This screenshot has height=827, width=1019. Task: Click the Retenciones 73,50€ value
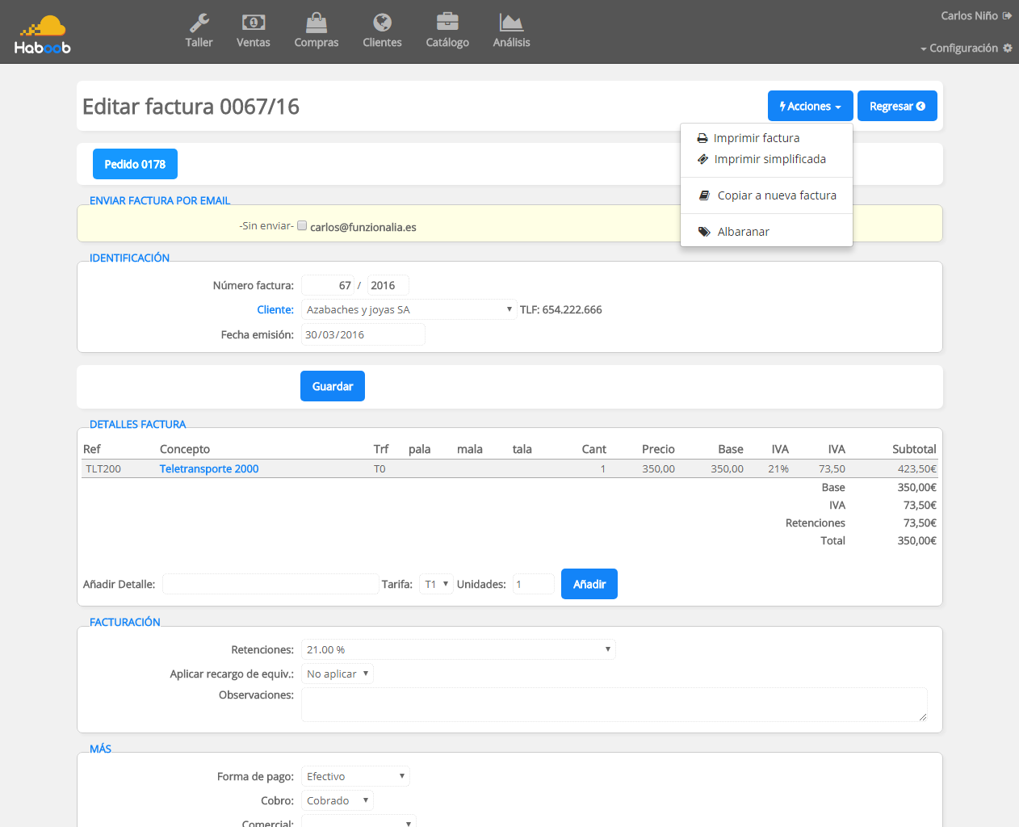(x=920, y=523)
